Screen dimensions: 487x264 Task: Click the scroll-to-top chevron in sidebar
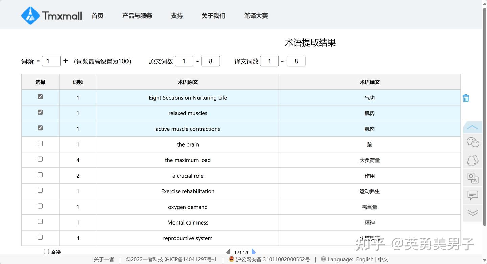click(472, 127)
